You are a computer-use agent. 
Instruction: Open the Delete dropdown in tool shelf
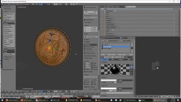click(x=9, y=50)
